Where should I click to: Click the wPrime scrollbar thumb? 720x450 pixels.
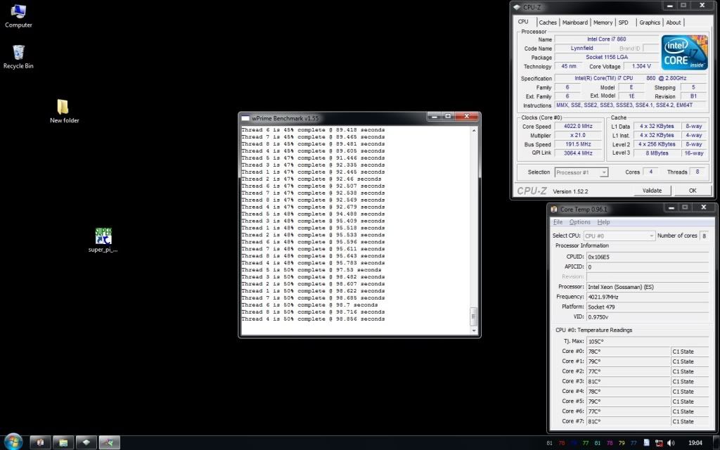[x=474, y=316]
